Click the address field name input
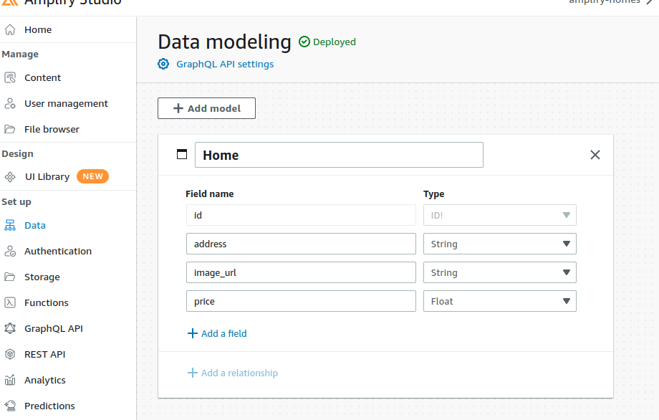Screen dimensions: 659x420 pyautogui.click(x=301, y=244)
